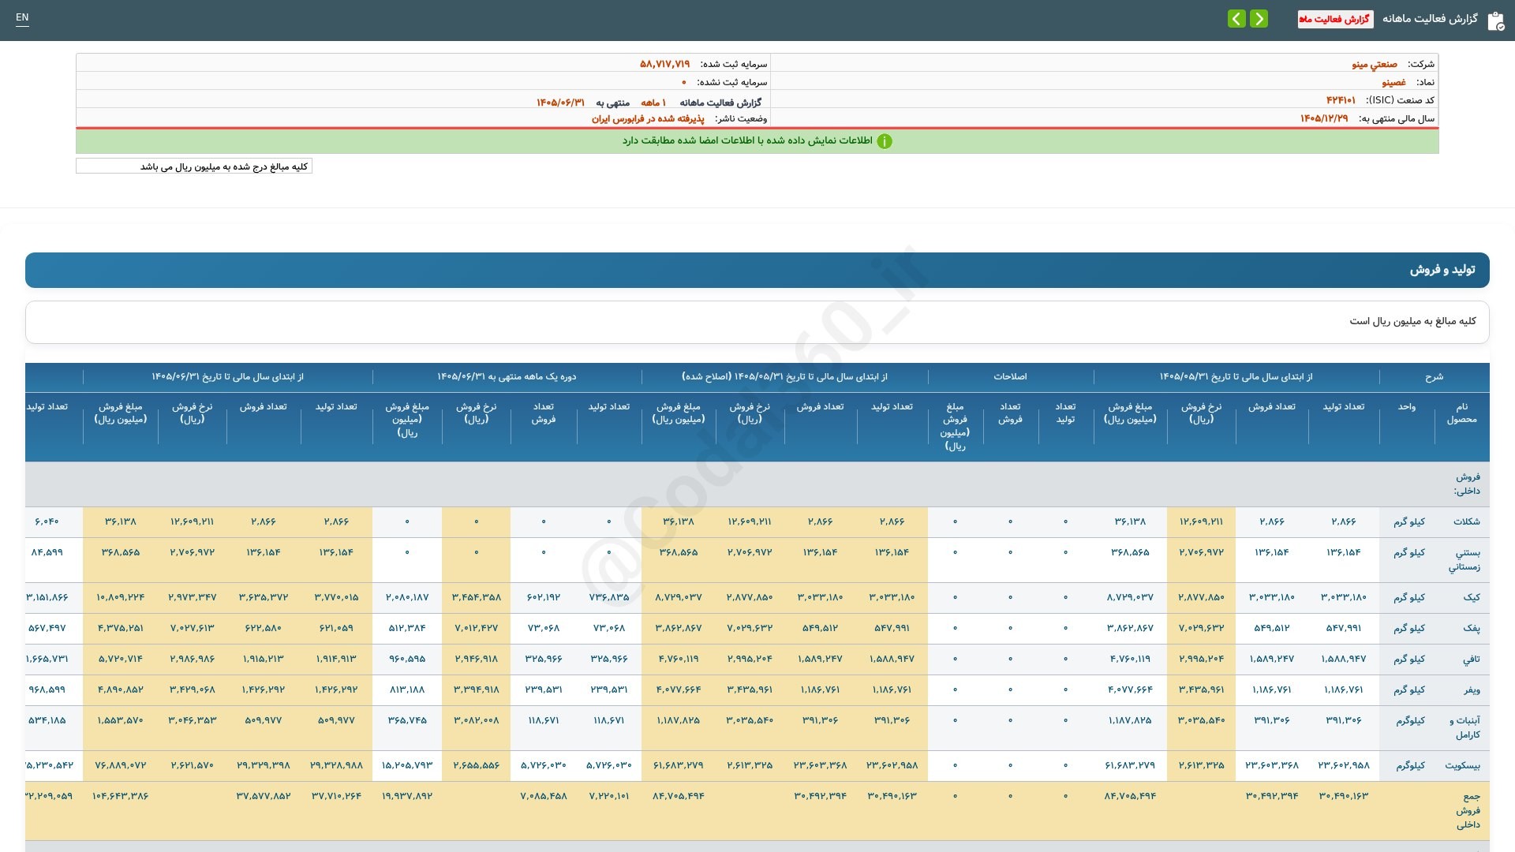
Task: Click the red گزارش فعالیت ماه label box
Action: [1335, 19]
